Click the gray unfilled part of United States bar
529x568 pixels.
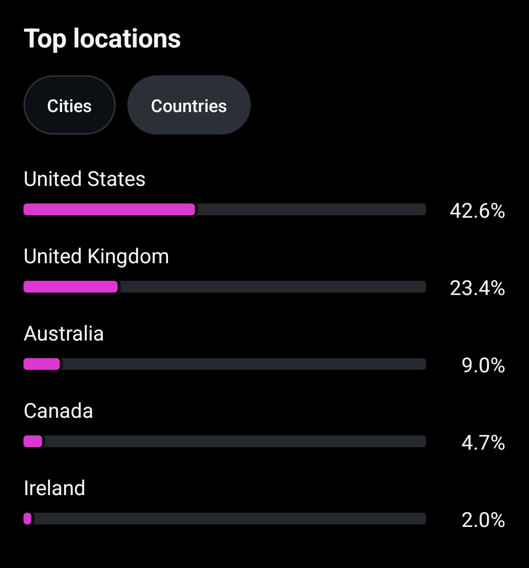[311, 209]
